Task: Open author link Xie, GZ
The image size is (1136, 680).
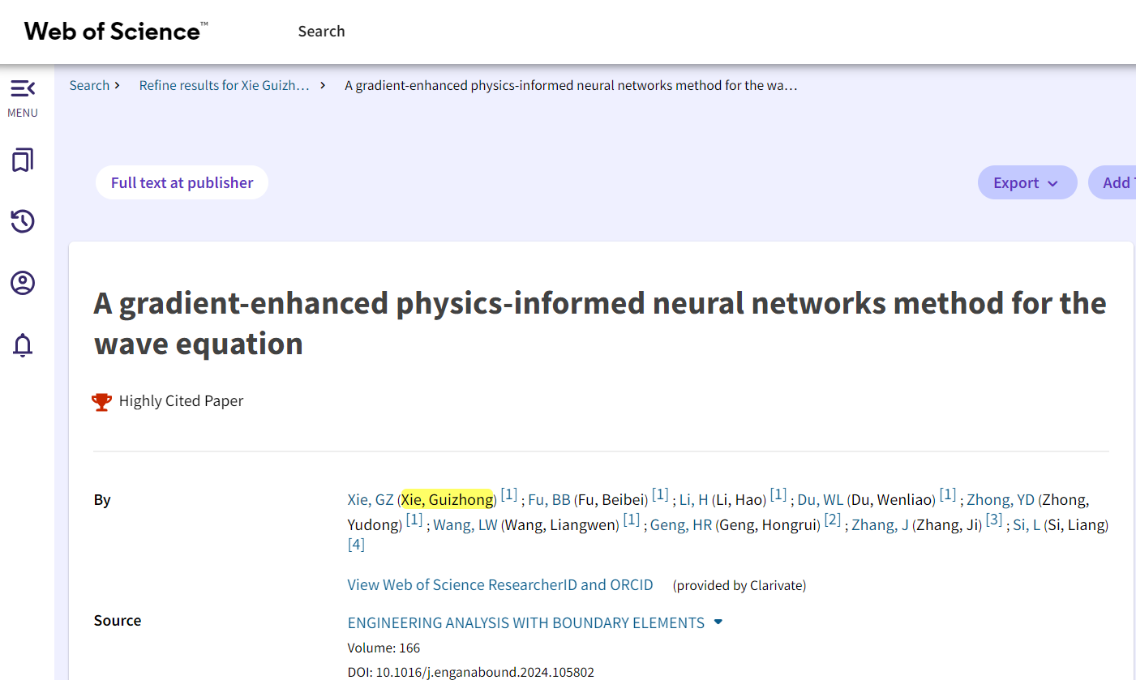Action: coord(370,500)
